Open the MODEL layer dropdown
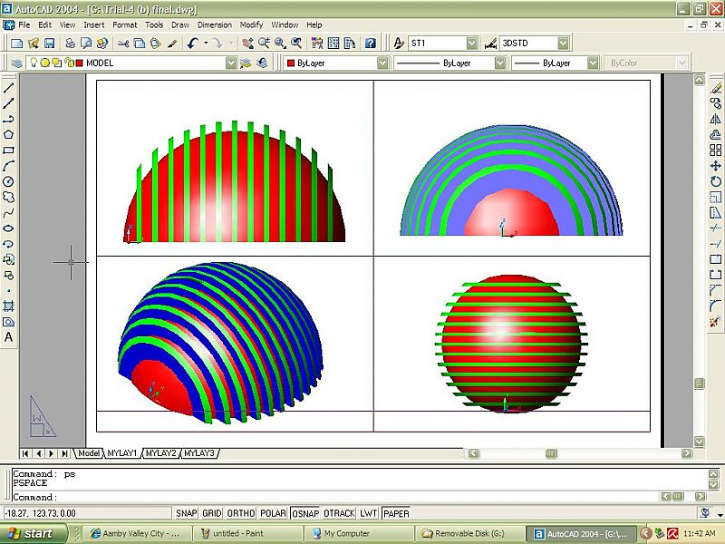725x544 pixels. pyautogui.click(x=230, y=63)
